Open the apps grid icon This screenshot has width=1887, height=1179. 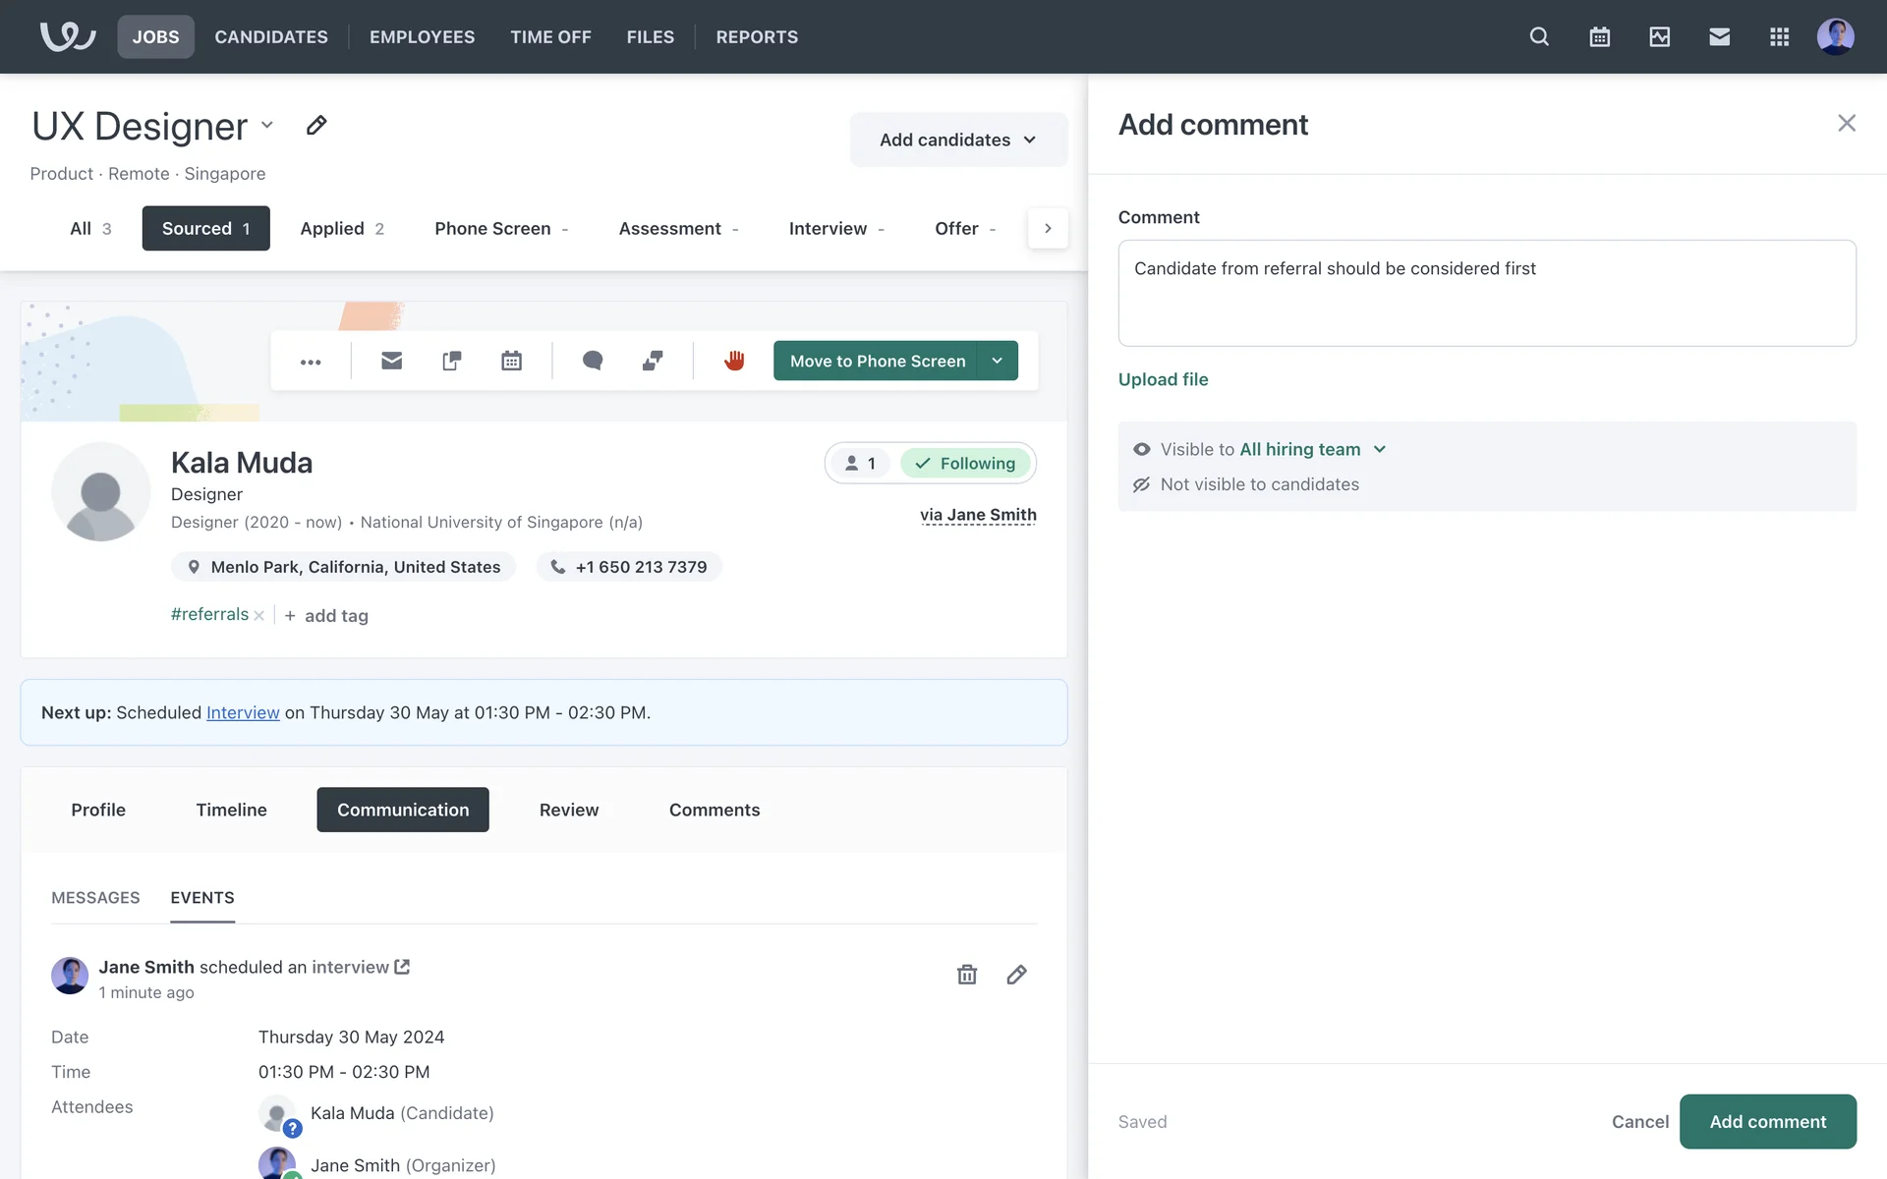1779,37
